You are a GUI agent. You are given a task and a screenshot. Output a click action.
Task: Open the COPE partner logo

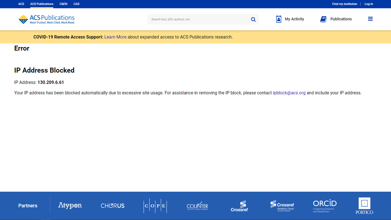tap(155, 206)
